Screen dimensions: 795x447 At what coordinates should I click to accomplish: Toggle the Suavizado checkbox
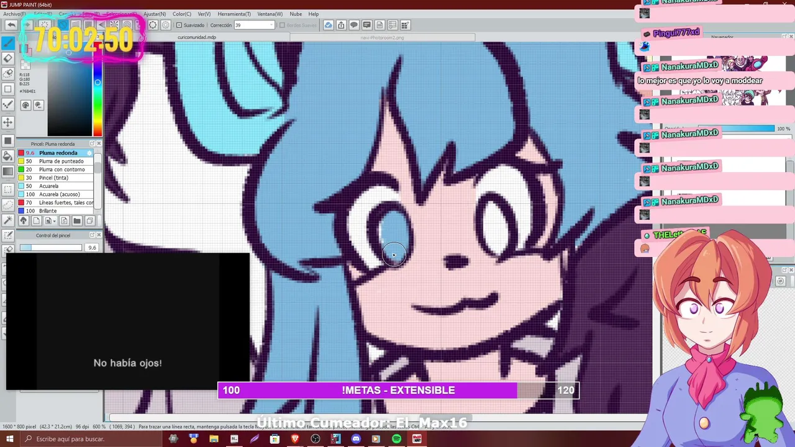coord(179,25)
